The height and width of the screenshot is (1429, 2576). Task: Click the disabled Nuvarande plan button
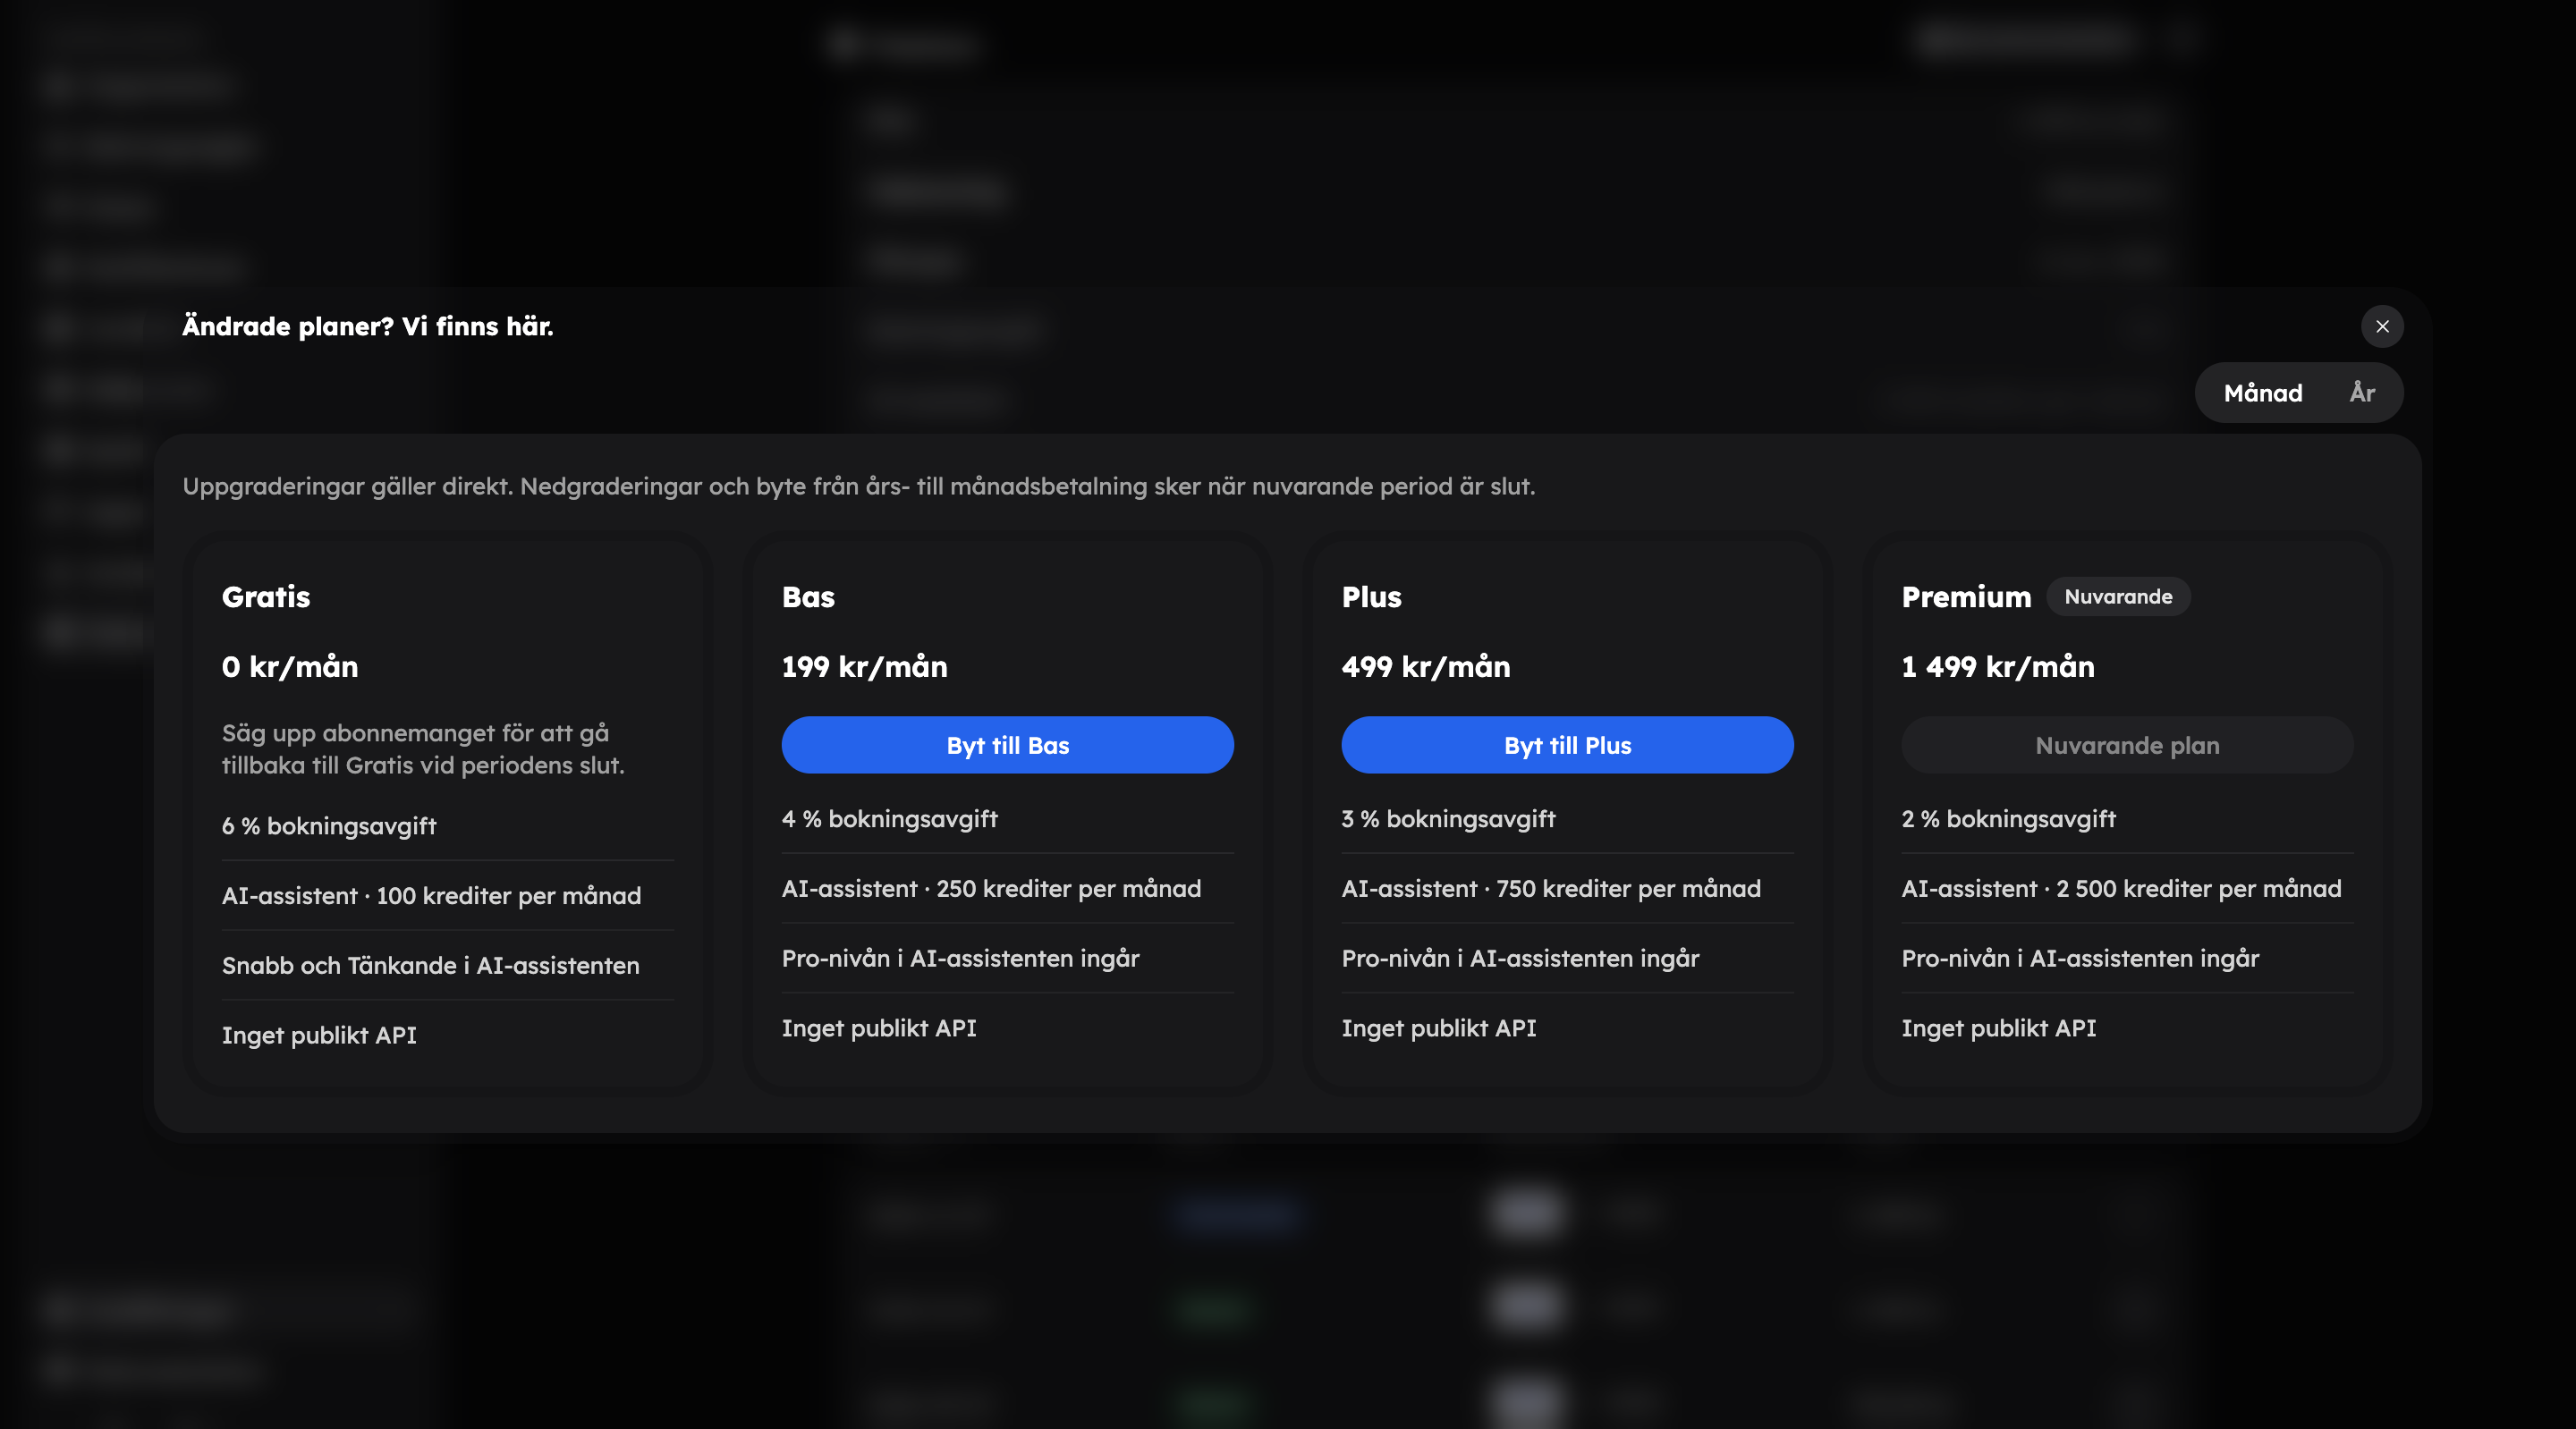point(2127,745)
